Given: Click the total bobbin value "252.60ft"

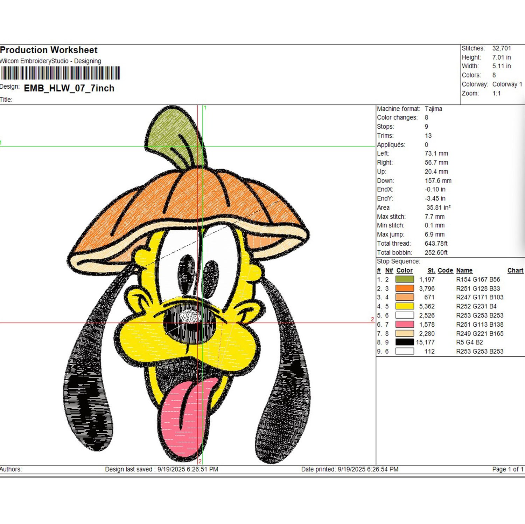Looking at the screenshot, I should 436,253.
